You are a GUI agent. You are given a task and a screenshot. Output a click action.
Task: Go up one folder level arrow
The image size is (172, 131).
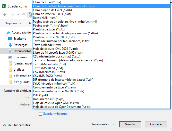coord(24,15)
